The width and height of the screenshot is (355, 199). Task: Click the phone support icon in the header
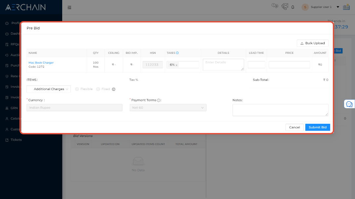click(x=285, y=7)
